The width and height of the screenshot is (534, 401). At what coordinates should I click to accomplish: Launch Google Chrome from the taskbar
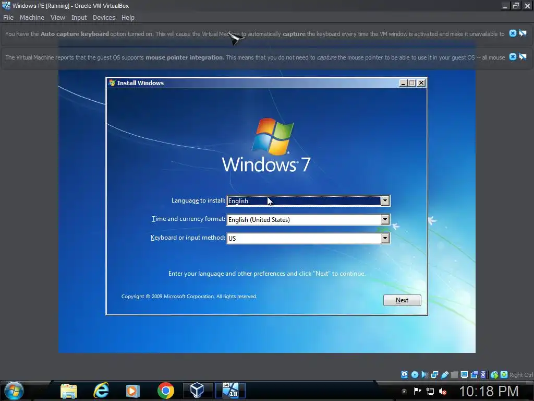point(166,391)
